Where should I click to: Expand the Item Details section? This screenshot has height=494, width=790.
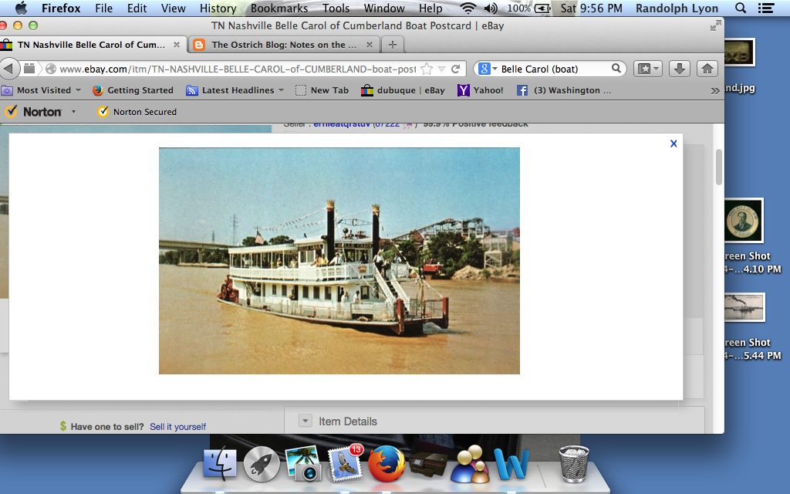tap(306, 421)
